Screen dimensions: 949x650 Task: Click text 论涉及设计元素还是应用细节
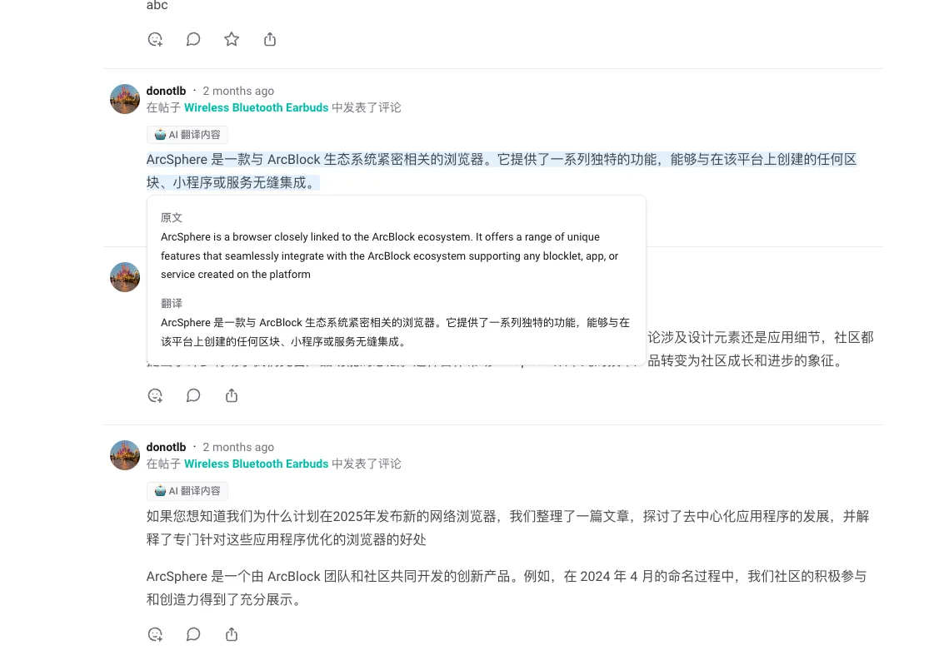click(733, 337)
